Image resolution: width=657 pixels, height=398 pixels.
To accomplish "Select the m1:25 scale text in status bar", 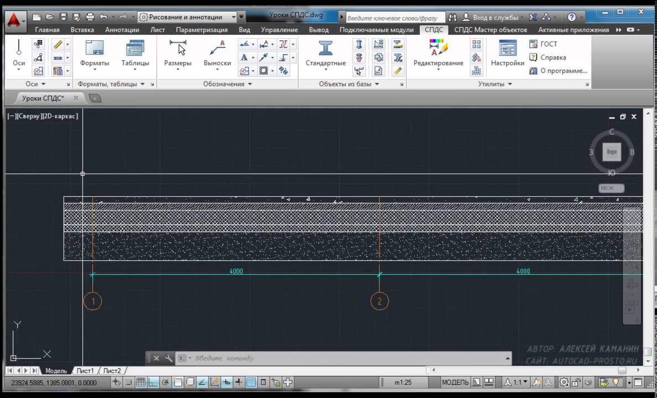I will pyautogui.click(x=403, y=383).
